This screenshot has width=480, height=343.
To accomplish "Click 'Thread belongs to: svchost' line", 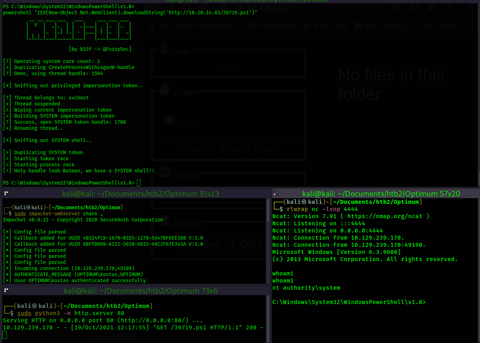I will (46, 98).
